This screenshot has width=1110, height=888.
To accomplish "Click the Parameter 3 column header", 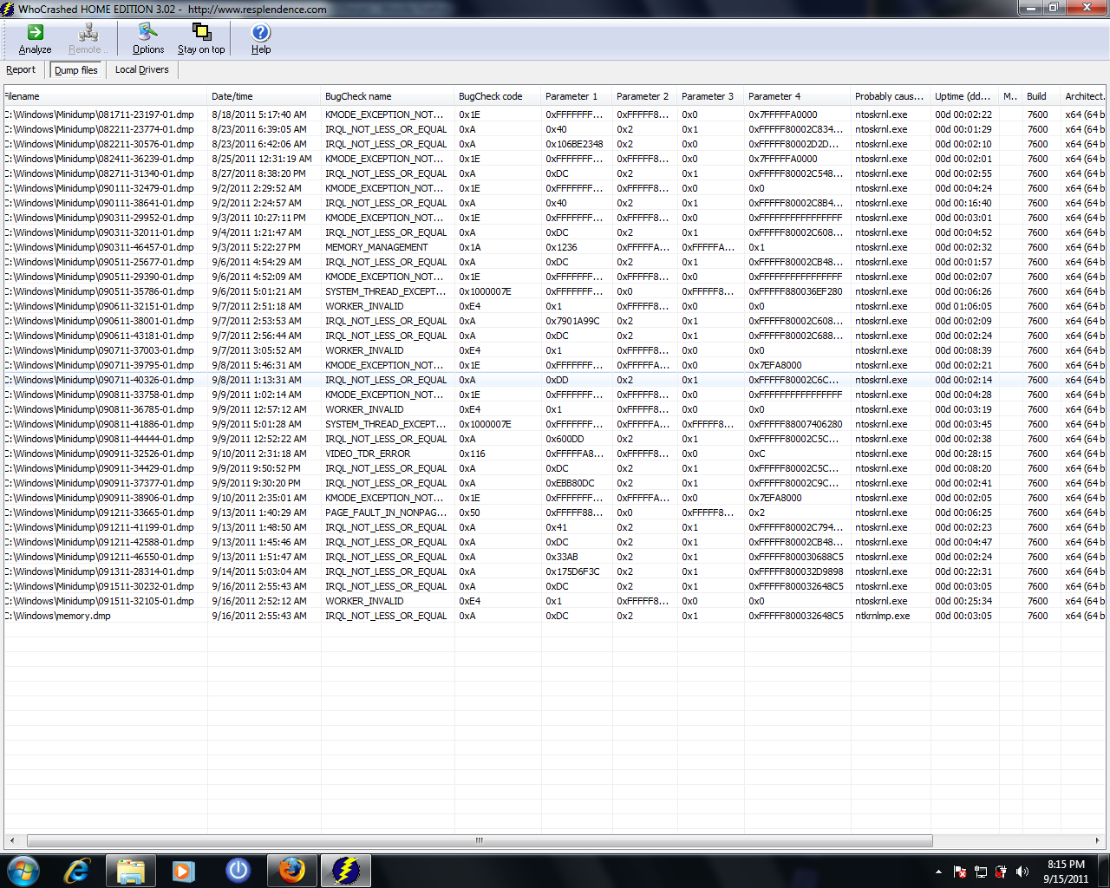I will click(x=711, y=96).
